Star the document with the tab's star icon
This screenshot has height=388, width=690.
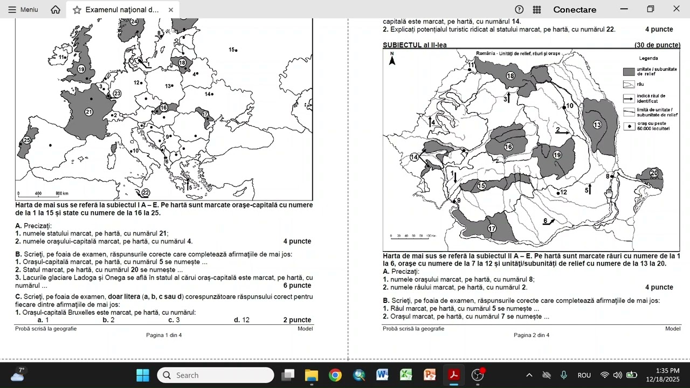[77, 10]
